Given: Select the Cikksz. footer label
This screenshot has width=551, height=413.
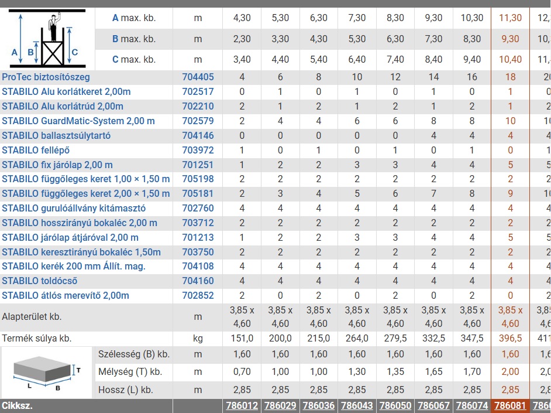Looking at the screenshot, I should [17, 406].
